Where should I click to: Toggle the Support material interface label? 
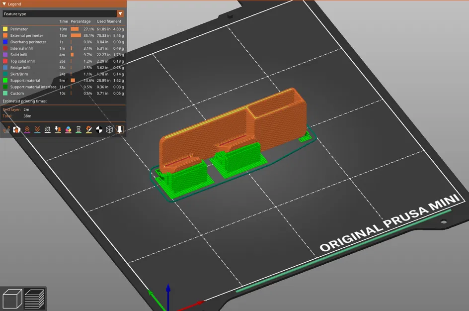[x=33, y=87]
